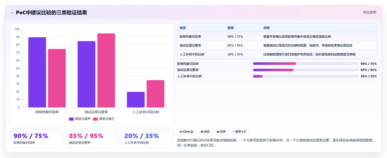
Task: Click the 影响对象识别率 cell in the table
Action: coord(190,37)
